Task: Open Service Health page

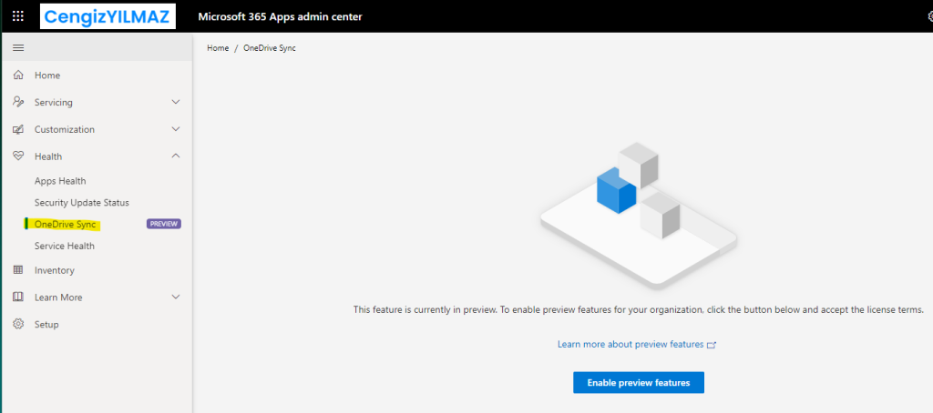Action: [x=65, y=247]
